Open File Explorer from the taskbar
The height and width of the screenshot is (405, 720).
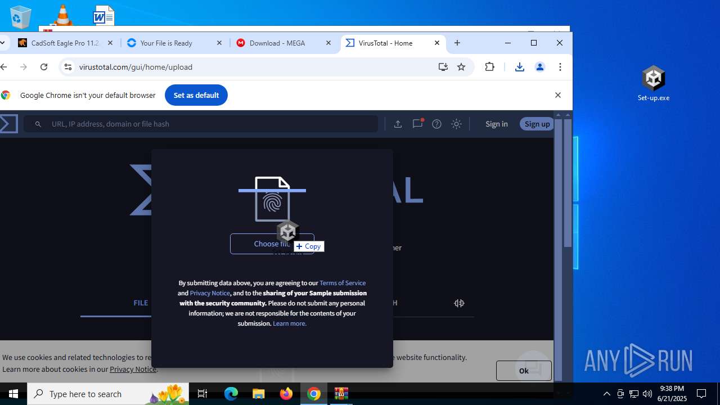pyautogui.click(x=259, y=394)
